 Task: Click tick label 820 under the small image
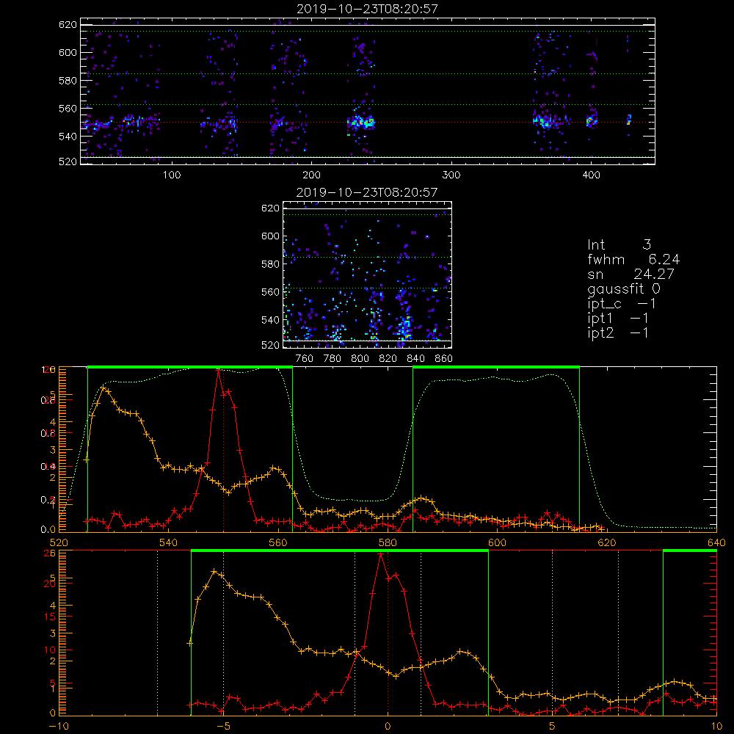tap(388, 359)
